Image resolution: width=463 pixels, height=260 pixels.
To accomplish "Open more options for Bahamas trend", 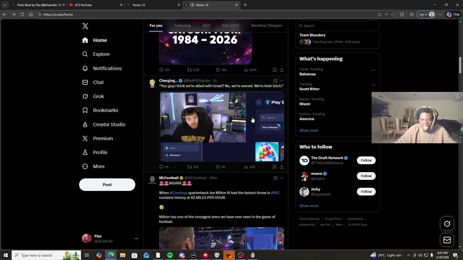I will pyautogui.click(x=373, y=70).
